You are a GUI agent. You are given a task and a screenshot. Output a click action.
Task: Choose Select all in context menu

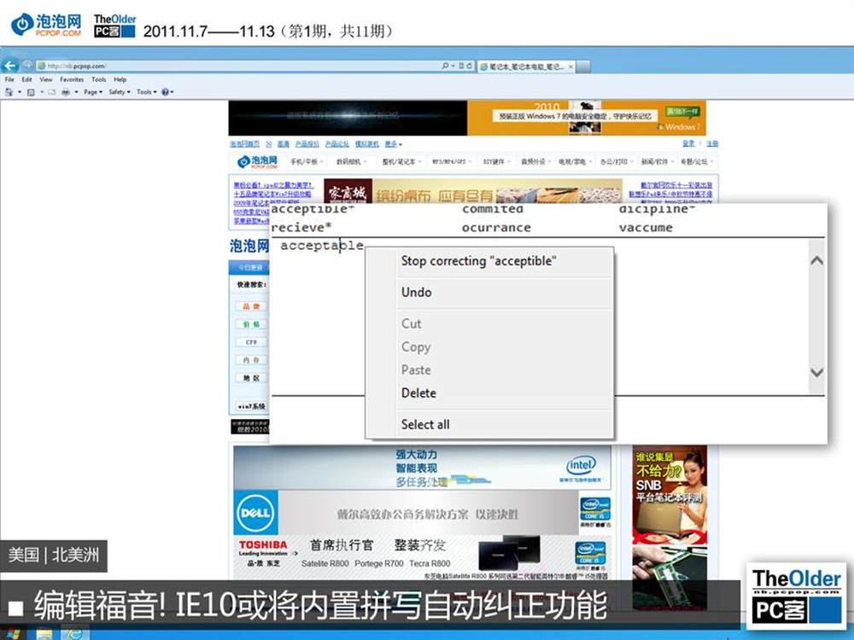pos(425,424)
